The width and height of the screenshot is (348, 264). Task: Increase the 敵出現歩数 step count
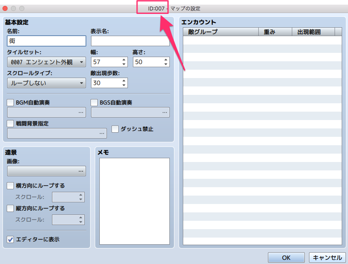(x=124, y=81)
